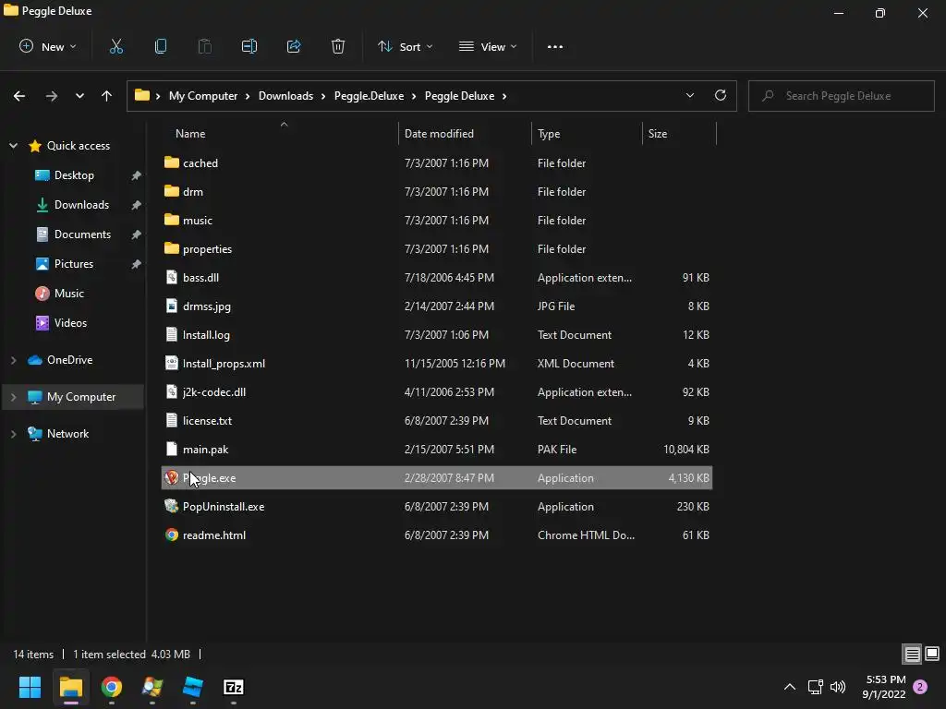Click the Share icon in toolbar
This screenshot has width=946, height=709.
click(294, 46)
